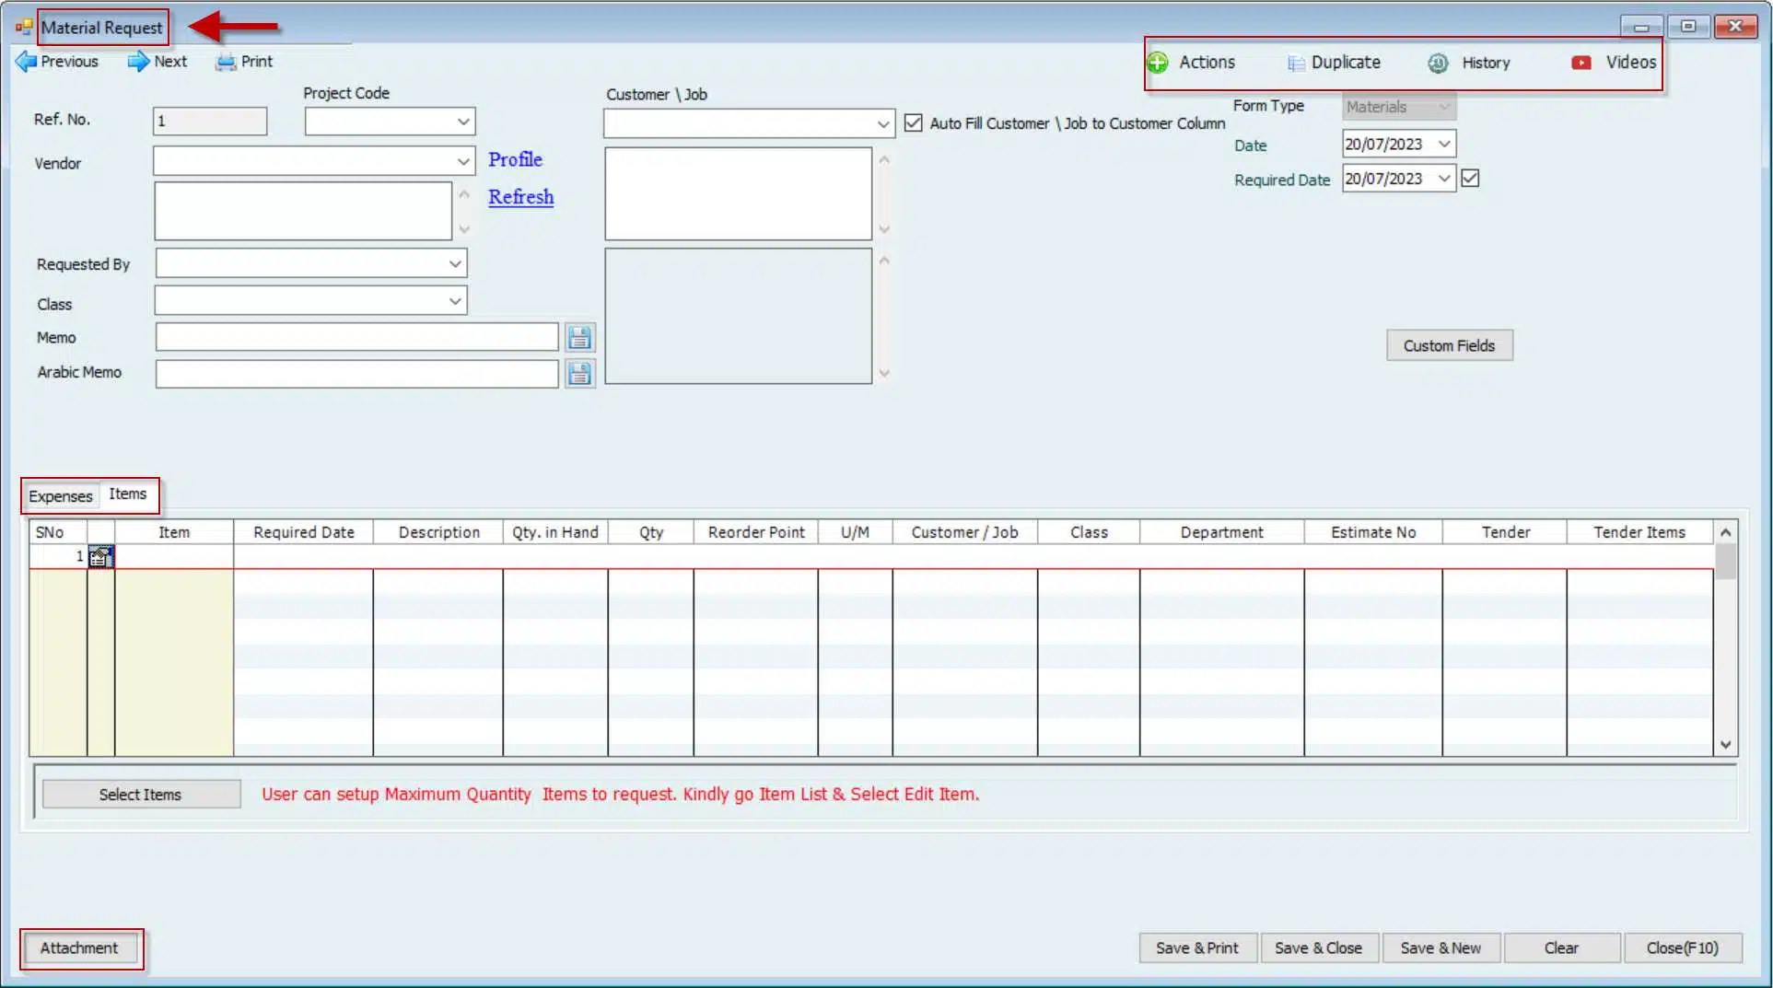Expand the Project Code dropdown
The width and height of the screenshot is (1773, 988).
coord(463,122)
